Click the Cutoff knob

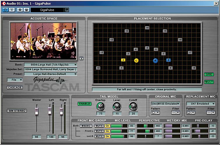click(x=133, y=106)
